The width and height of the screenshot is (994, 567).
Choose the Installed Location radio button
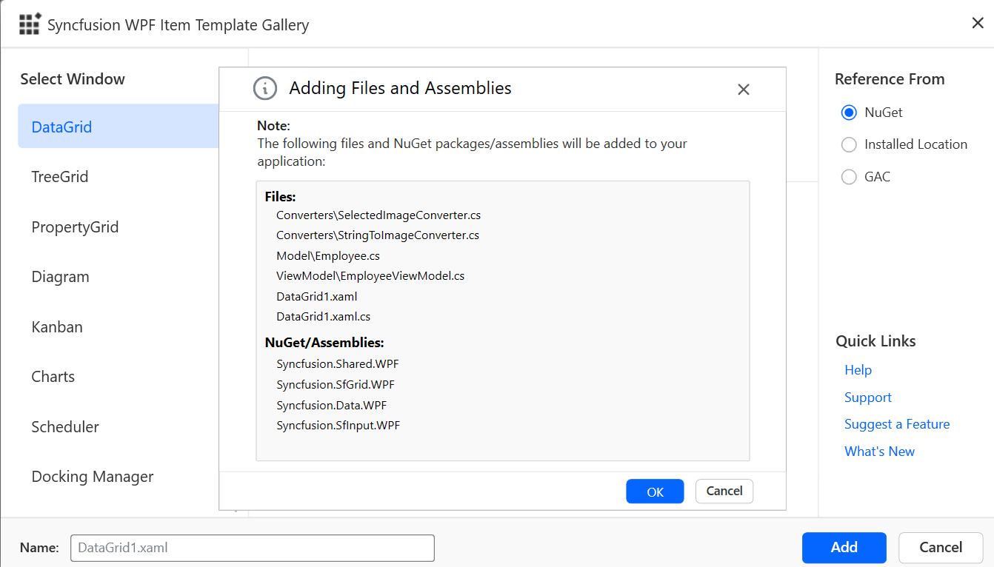click(x=849, y=144)
